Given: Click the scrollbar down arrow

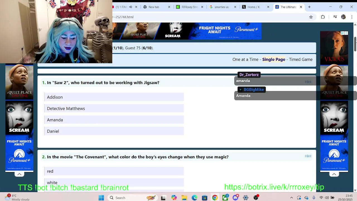Looking at the screenshot, I should 355,190.
